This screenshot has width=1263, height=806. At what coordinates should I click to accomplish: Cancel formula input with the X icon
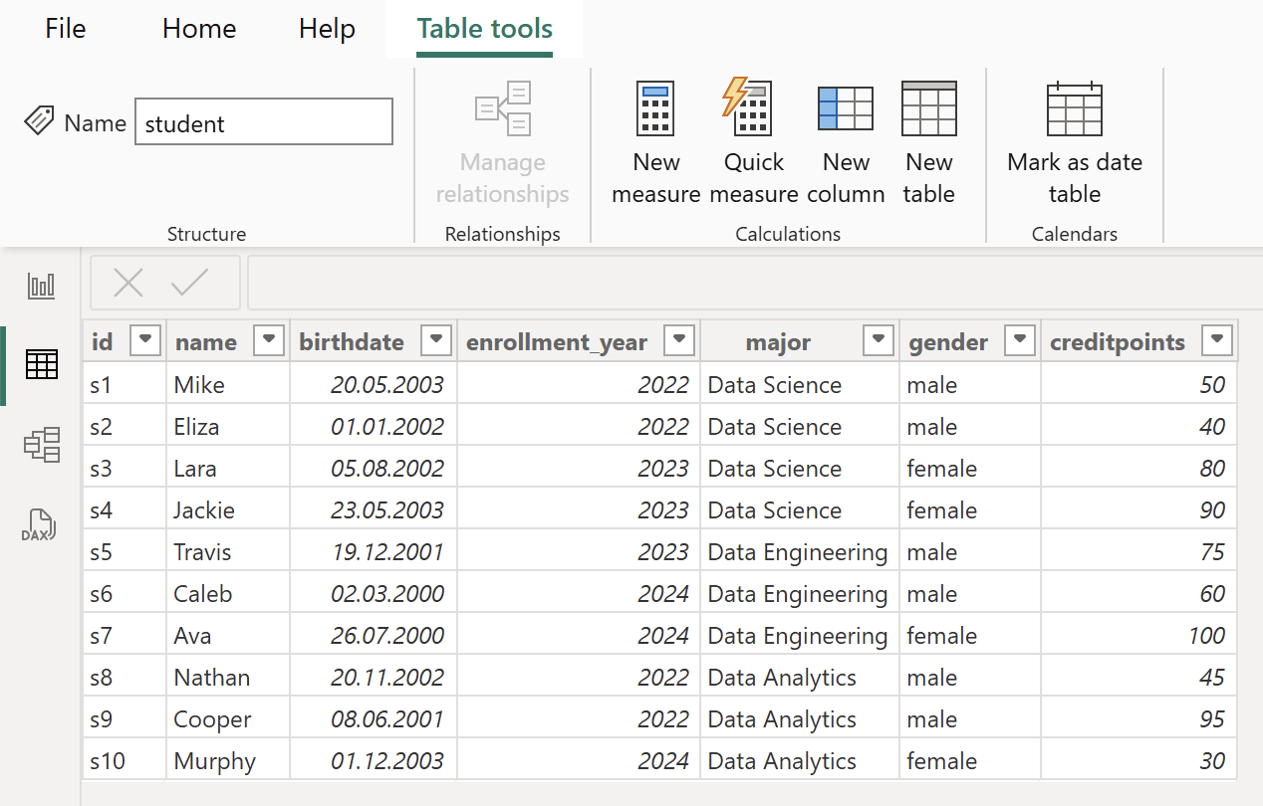coord(127,283)
